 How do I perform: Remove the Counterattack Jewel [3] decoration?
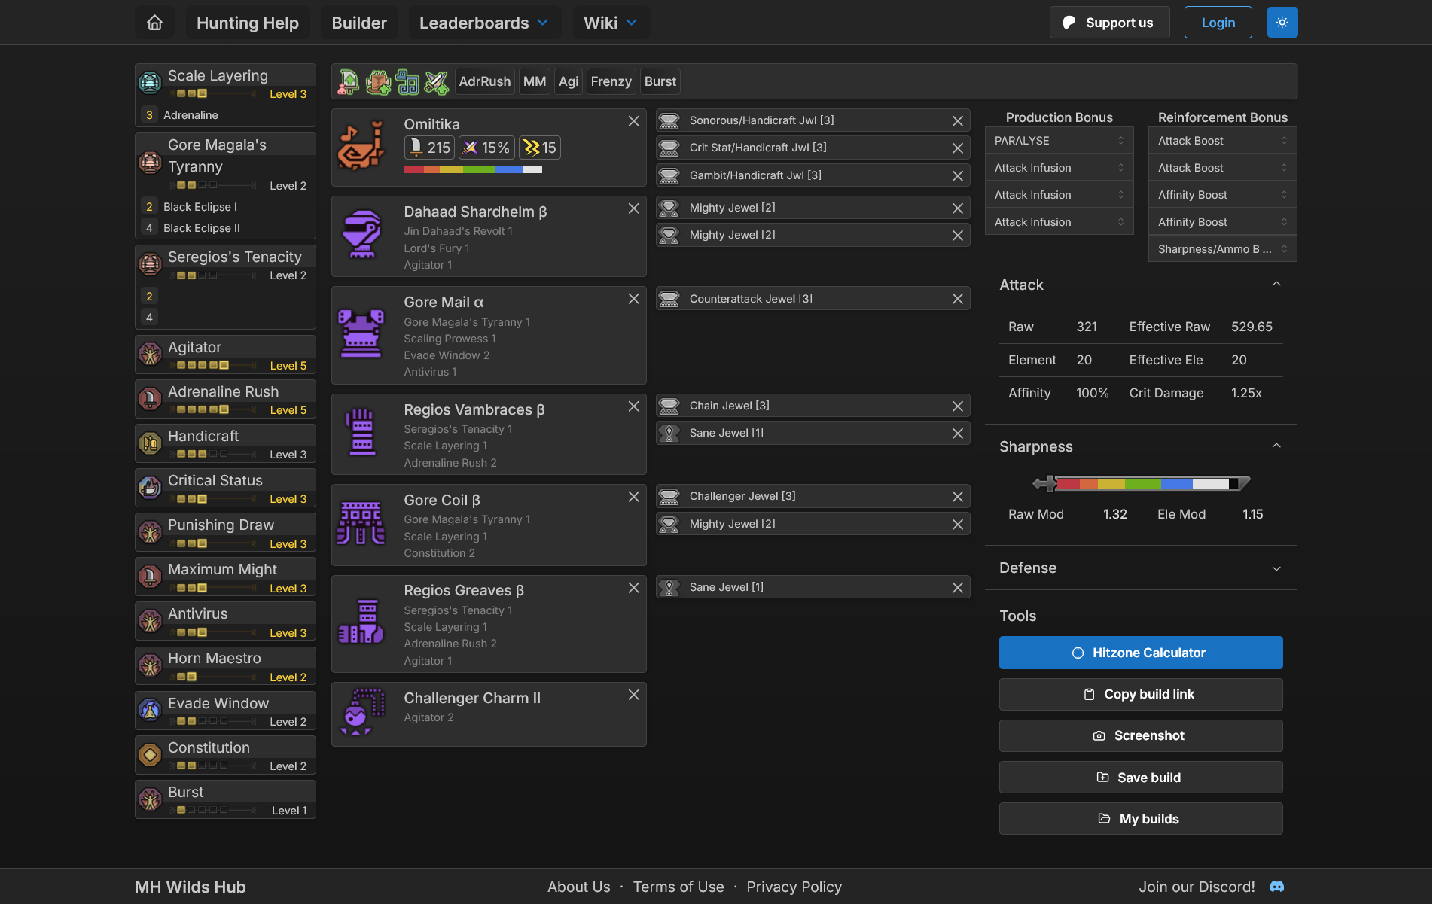(957, 299)
